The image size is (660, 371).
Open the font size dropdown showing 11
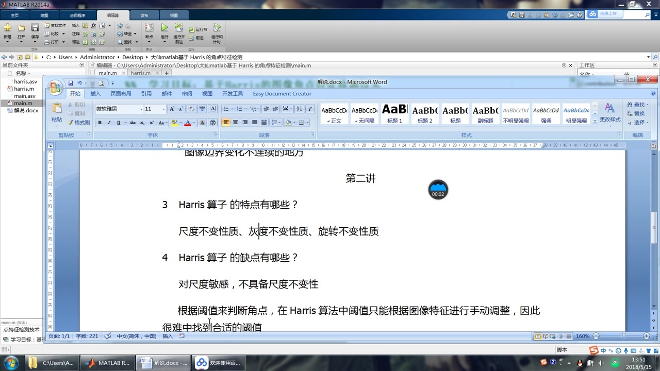pos(163,109)
